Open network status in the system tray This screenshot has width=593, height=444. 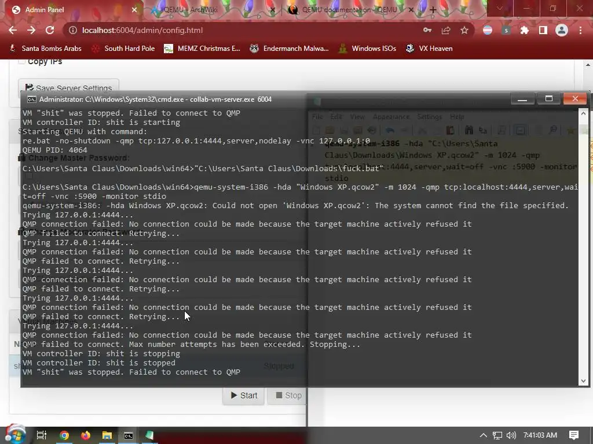[x=497, y=435]
